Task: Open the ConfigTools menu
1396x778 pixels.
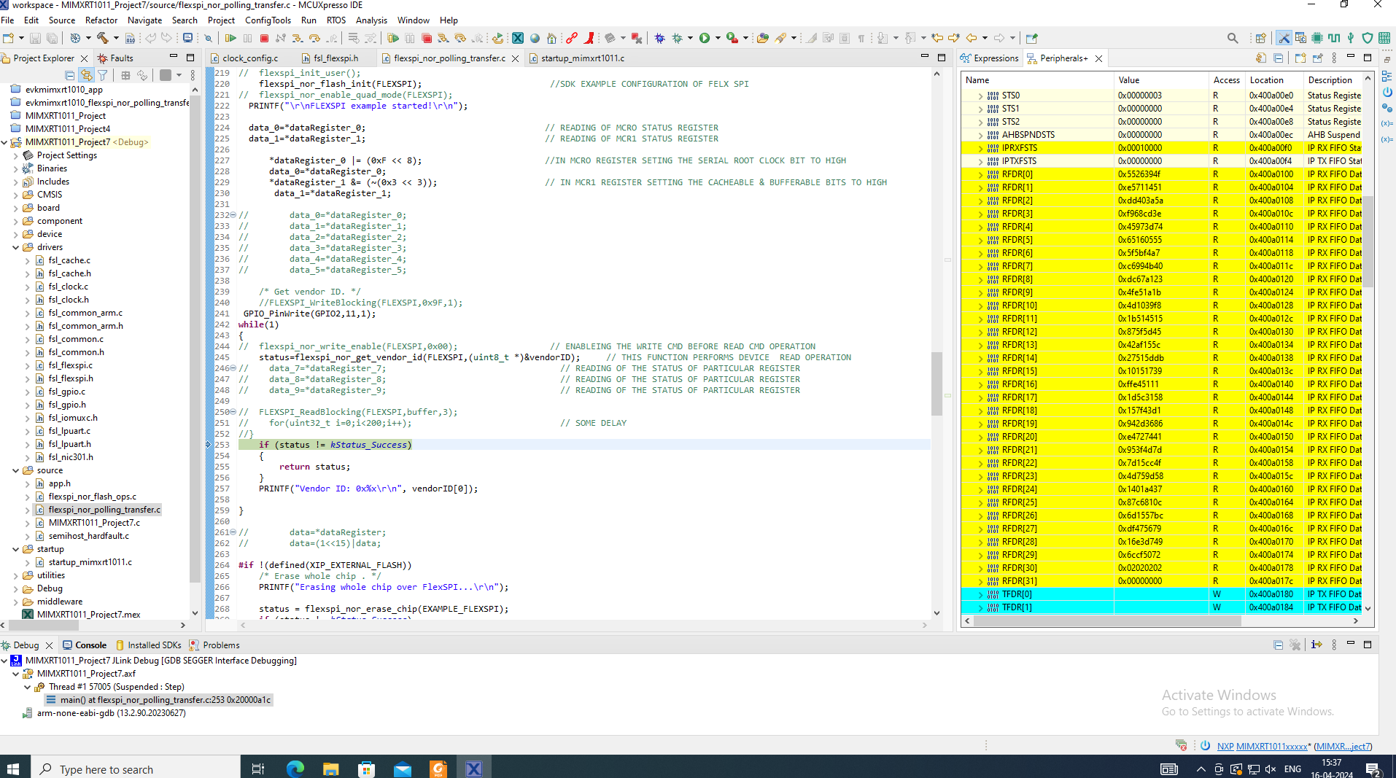Action: 268,20
